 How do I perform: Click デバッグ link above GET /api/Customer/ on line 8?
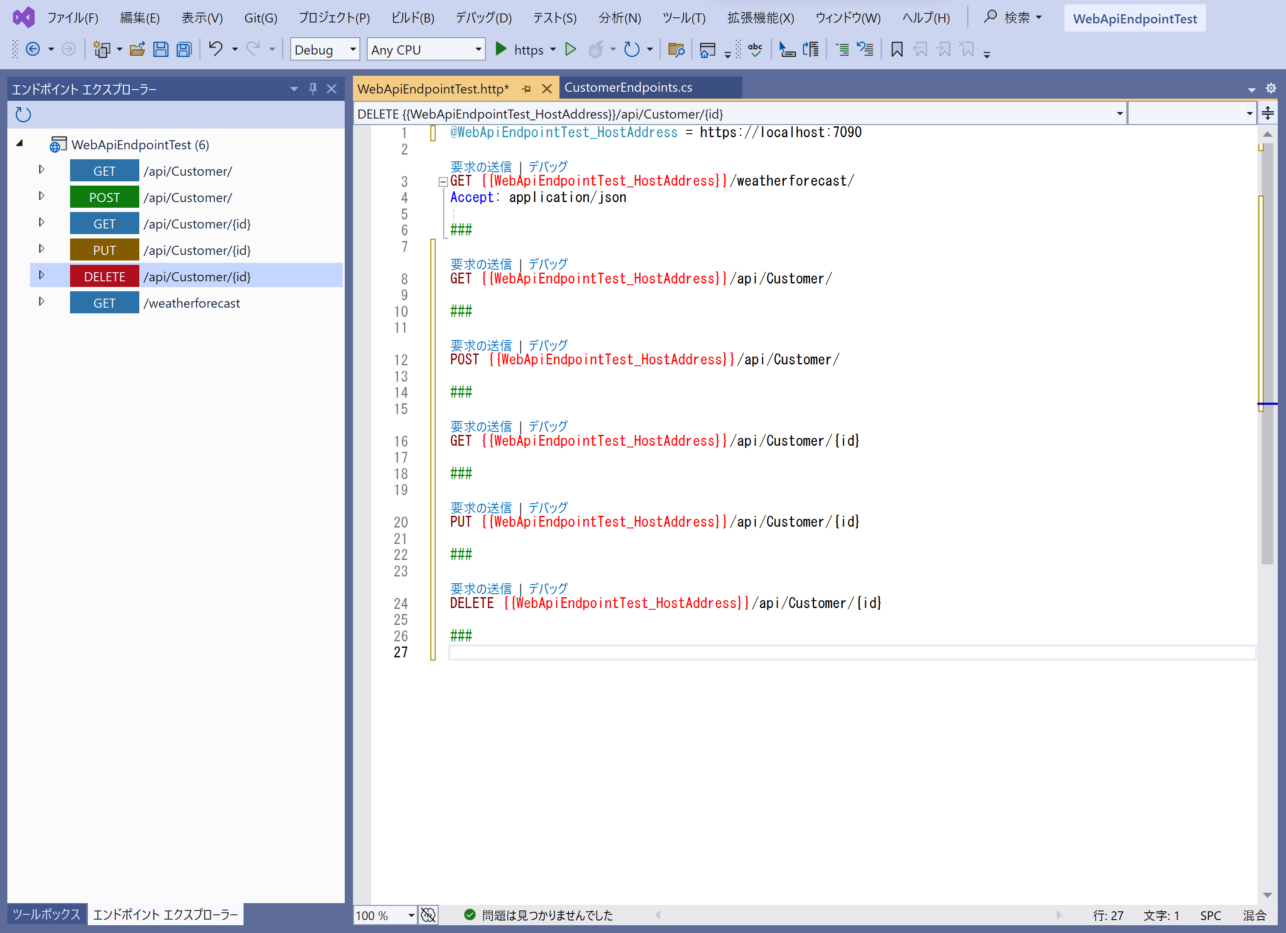tap(548, 264)
